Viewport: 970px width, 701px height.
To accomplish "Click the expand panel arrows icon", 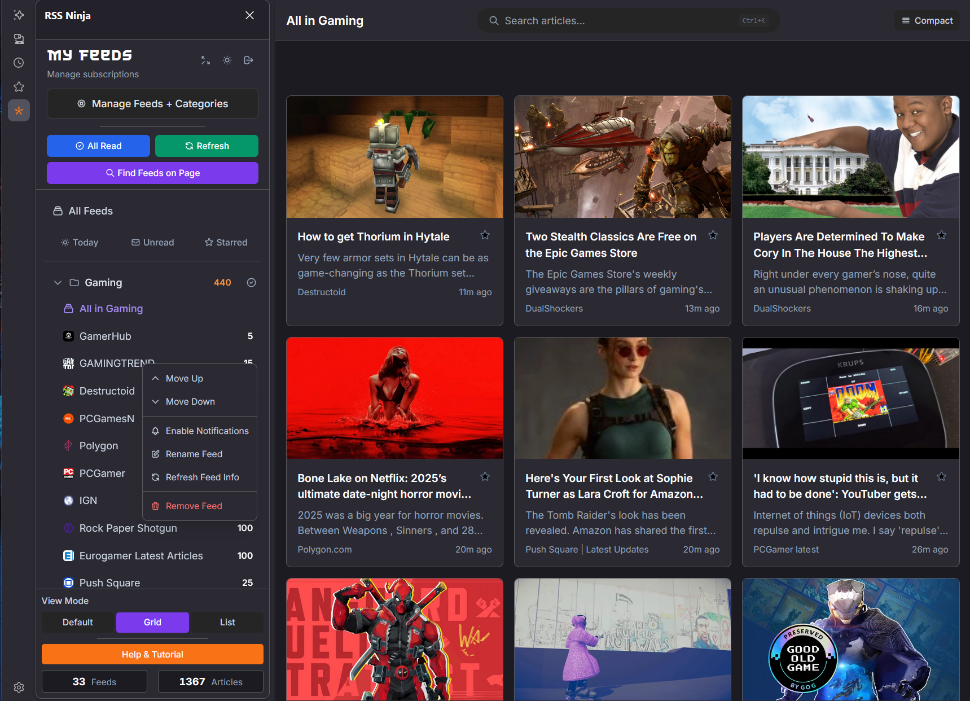I will point(205,60).
